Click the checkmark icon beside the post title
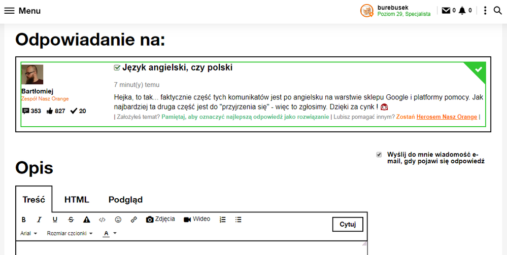 [x=117, y=67]
